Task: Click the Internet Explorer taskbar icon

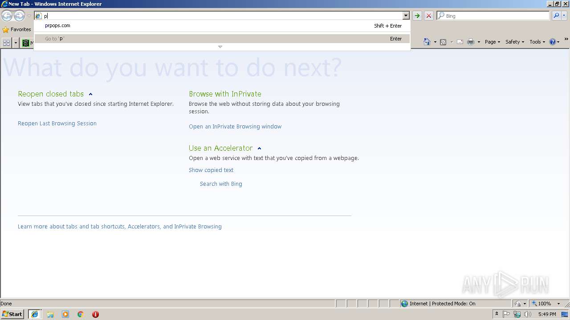Action: 35,314
